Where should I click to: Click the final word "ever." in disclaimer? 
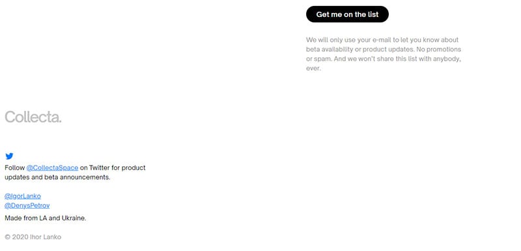(x=313, y=68)
